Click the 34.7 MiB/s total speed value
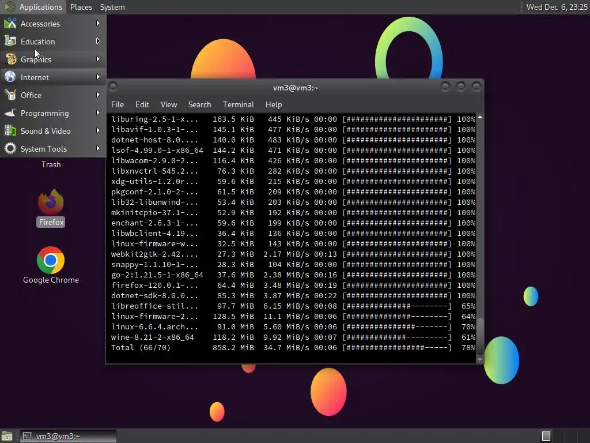Viewport: 590px width, 443px height. pos(286,347)
